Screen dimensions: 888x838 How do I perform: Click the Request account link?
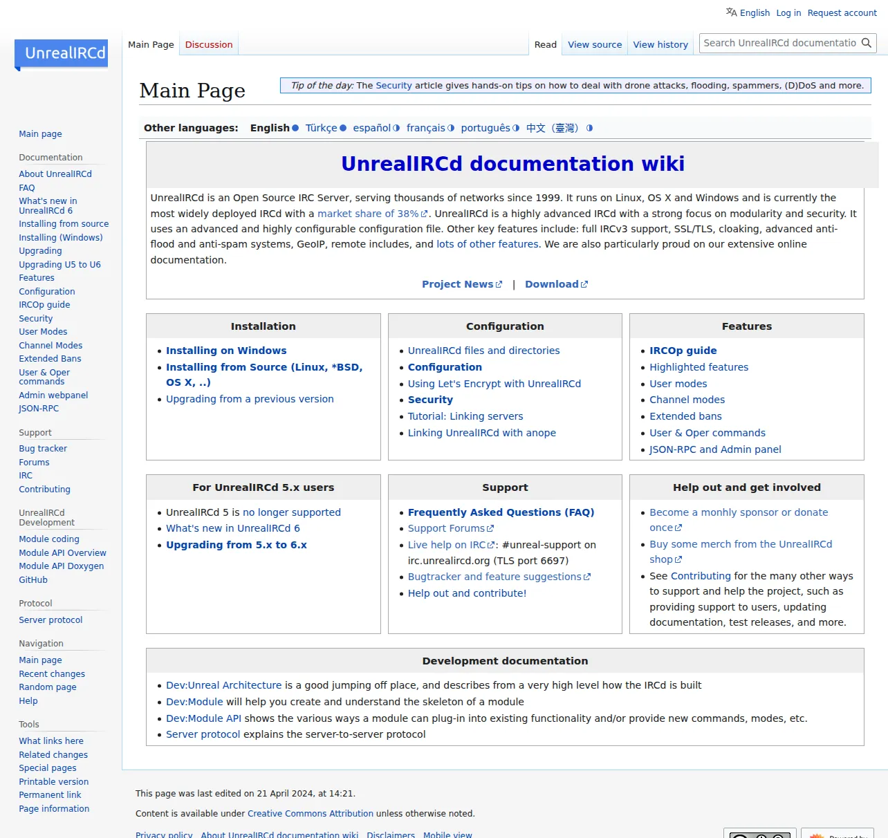click(x=842, y=12)
